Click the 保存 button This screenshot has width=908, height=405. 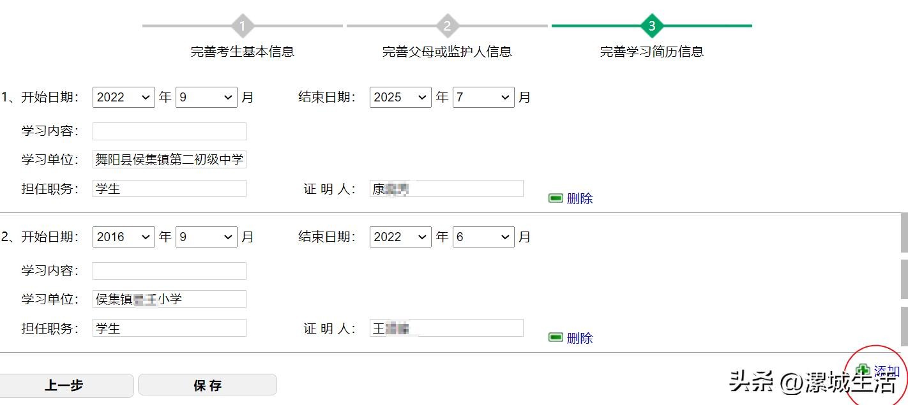pyautogui.click(x=208, y=385)
